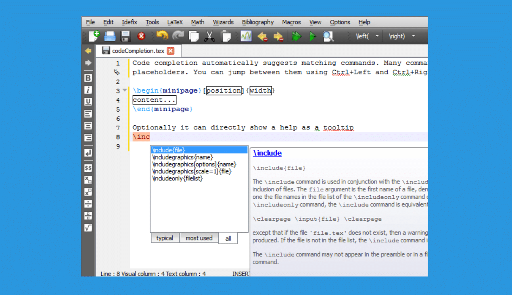
Task: Create a new document with toolbar icon
Action: 94,36
